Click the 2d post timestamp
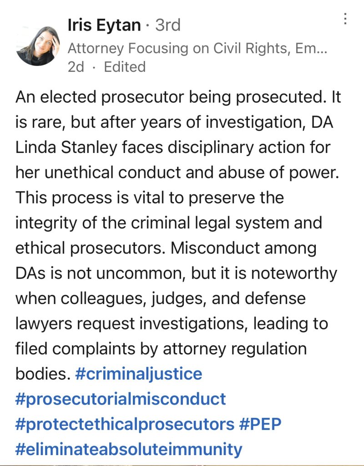 click(x=76, y=67)
